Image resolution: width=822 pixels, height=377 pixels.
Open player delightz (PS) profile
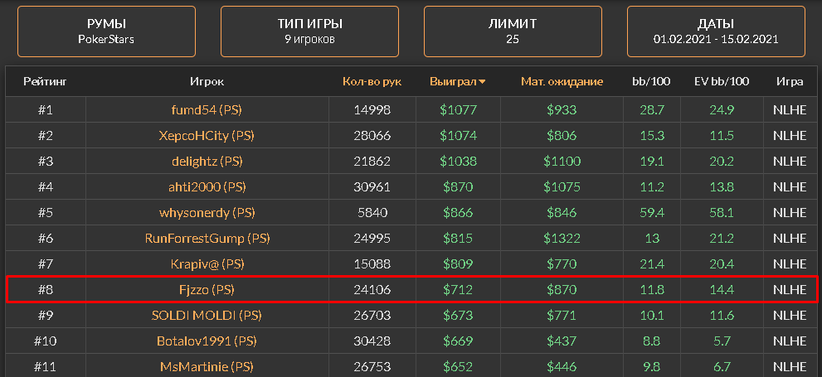207,162
